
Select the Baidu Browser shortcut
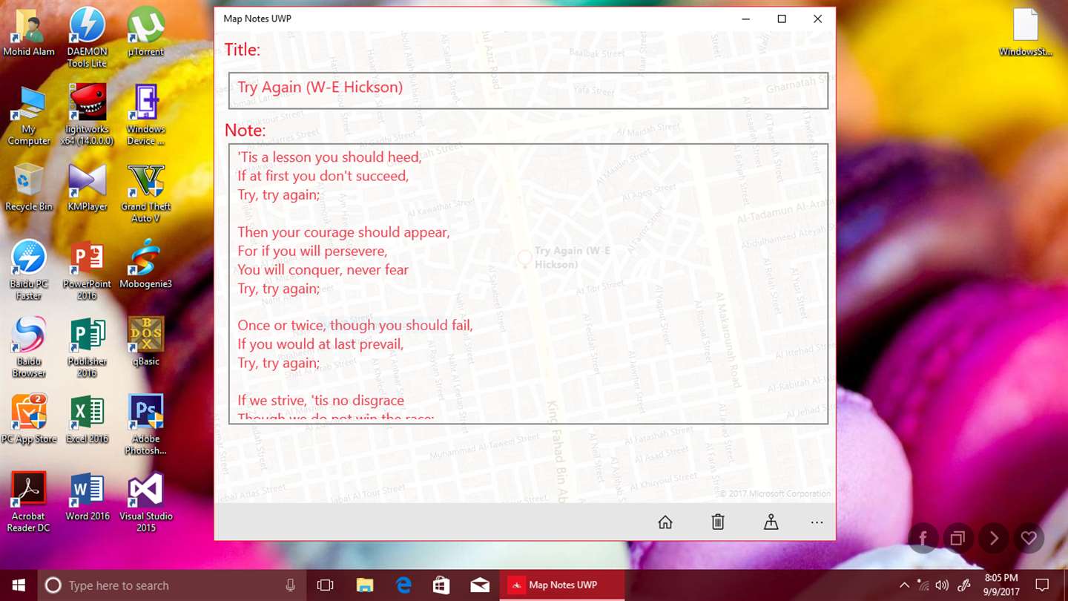point(29,348)
